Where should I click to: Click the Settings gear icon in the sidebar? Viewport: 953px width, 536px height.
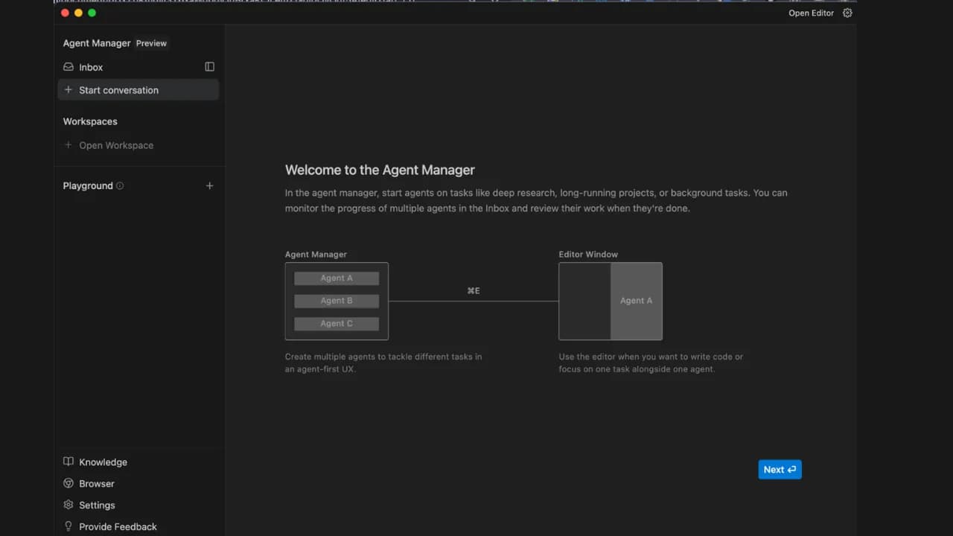point(68,505)
